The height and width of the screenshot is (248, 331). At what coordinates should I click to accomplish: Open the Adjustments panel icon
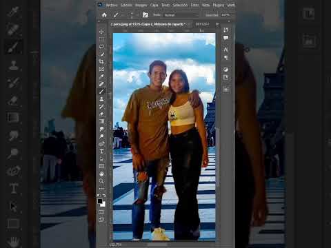point(225,70)
